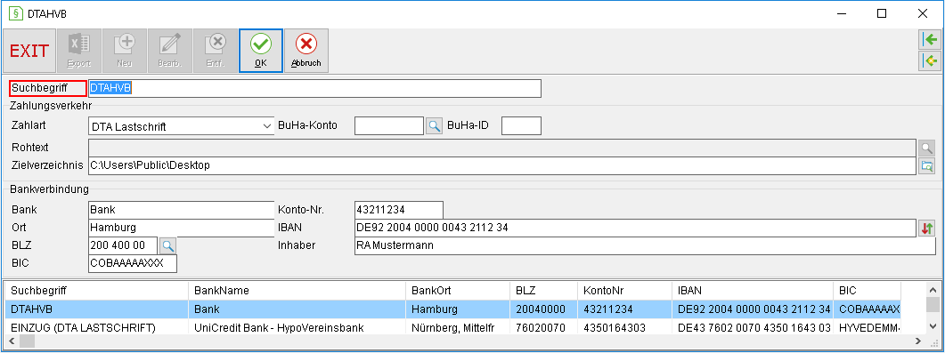Click the BIC input field
945x353 pixels.
[x=133, y=263]
